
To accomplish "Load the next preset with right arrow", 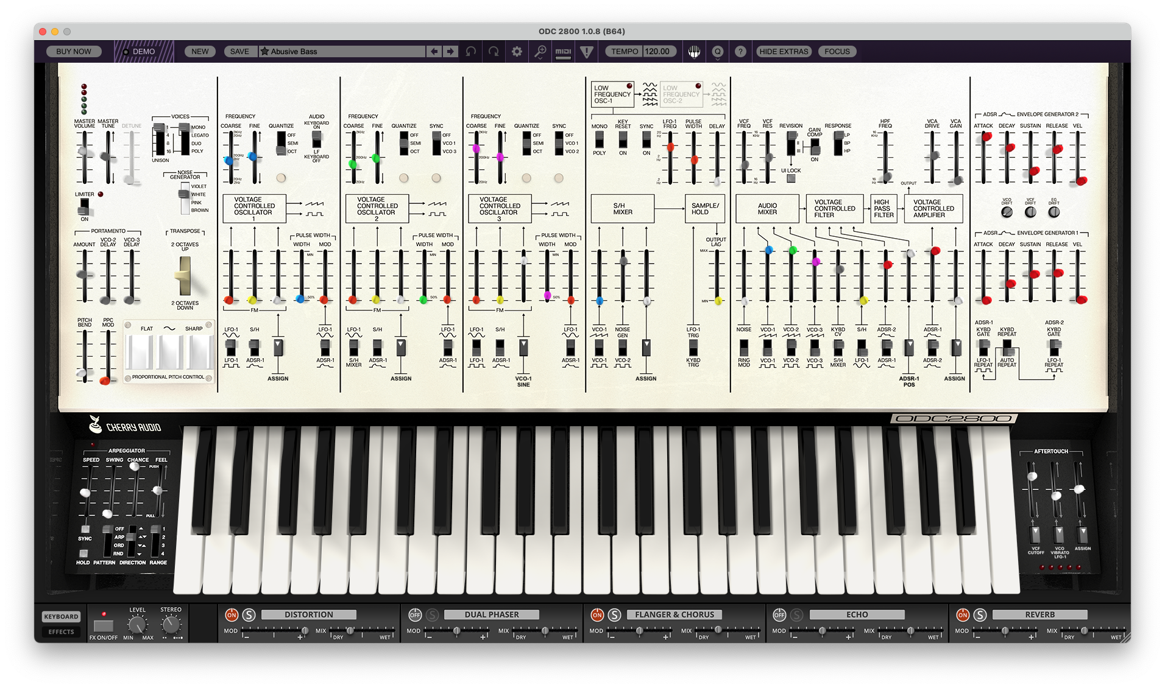I will [450, 52].
